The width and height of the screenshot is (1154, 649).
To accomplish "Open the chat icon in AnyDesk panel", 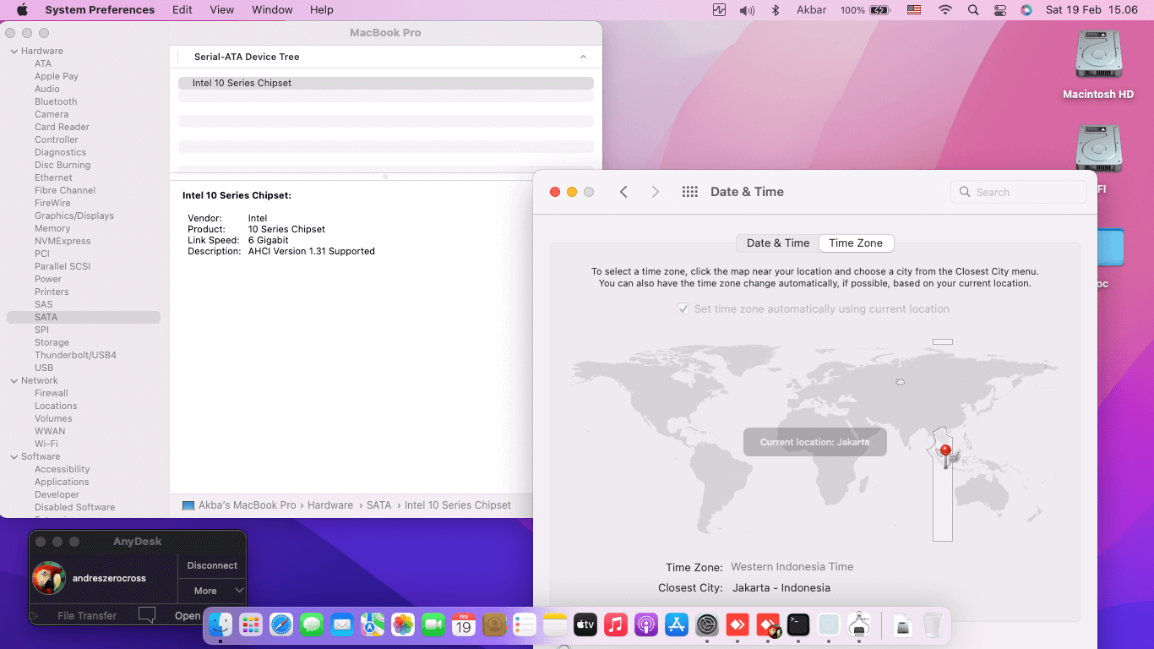I will (x=147, y=615).
